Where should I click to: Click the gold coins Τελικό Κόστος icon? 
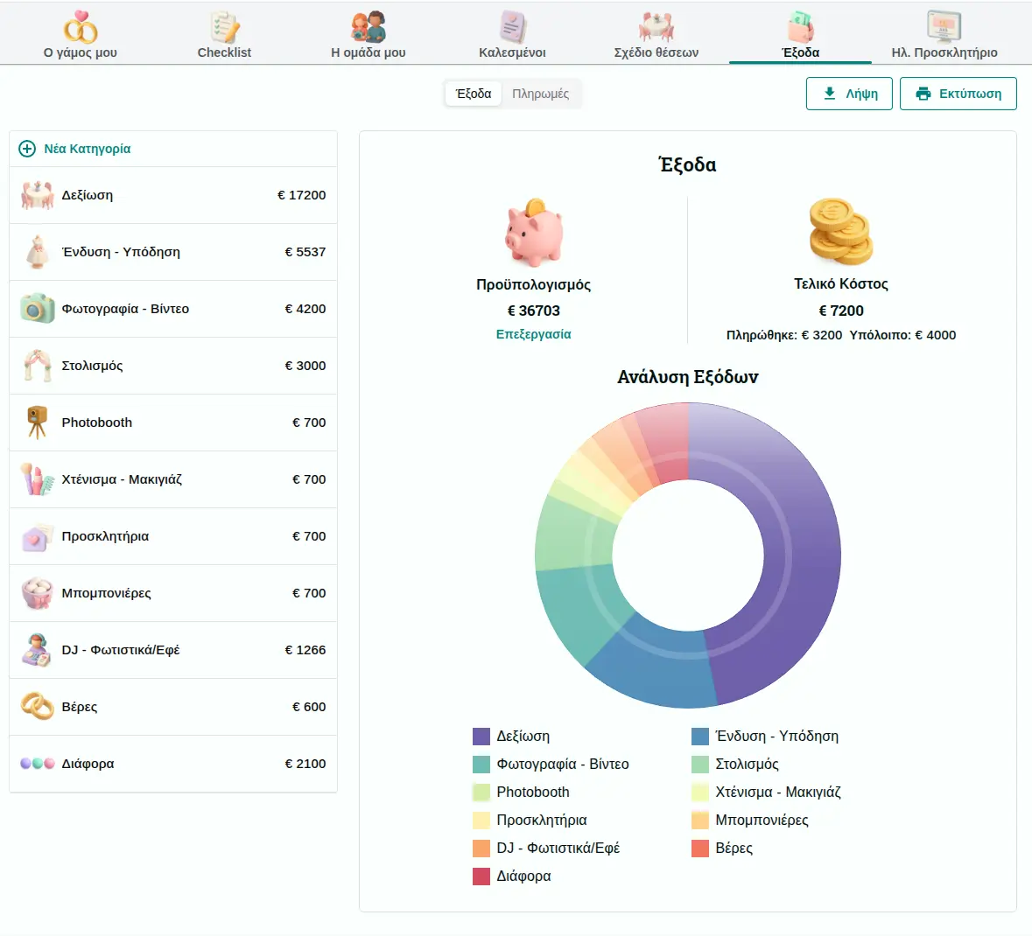coord(840,232)
